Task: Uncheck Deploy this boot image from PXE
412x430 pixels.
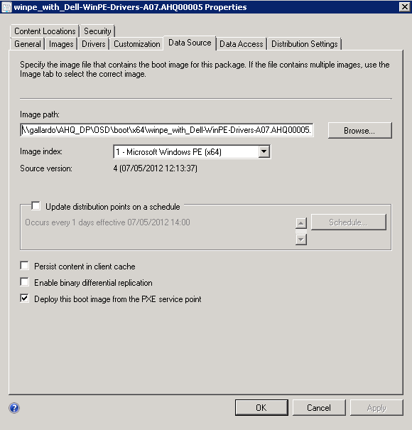Action: (24, 298)
